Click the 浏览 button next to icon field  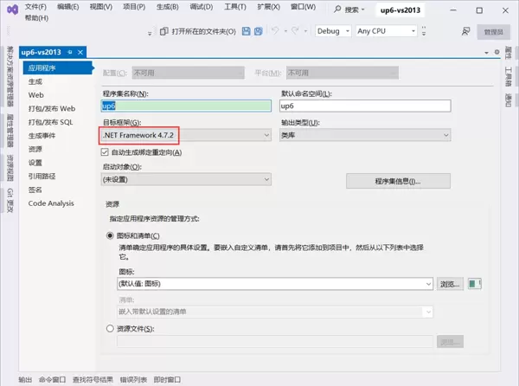(x=450, y=284)
